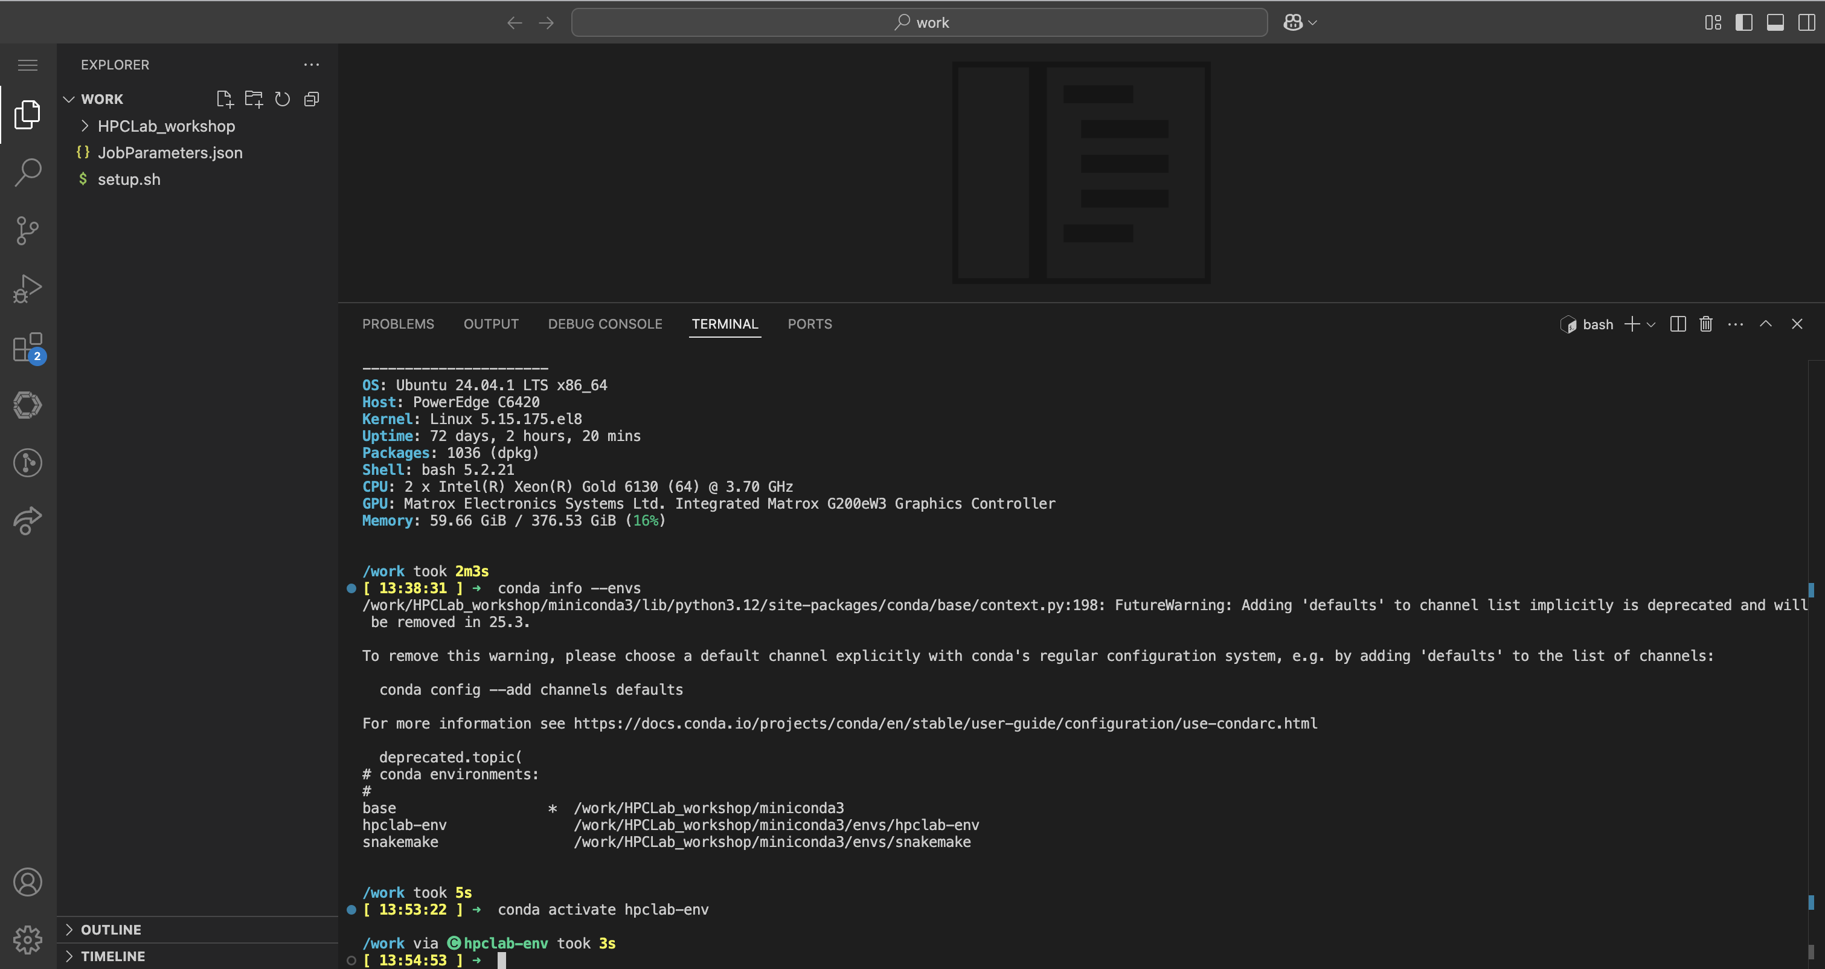Viewport: 1825px width, 969px height.
Task: Refresh the Explorer file tree
Action: pos(283,99)
